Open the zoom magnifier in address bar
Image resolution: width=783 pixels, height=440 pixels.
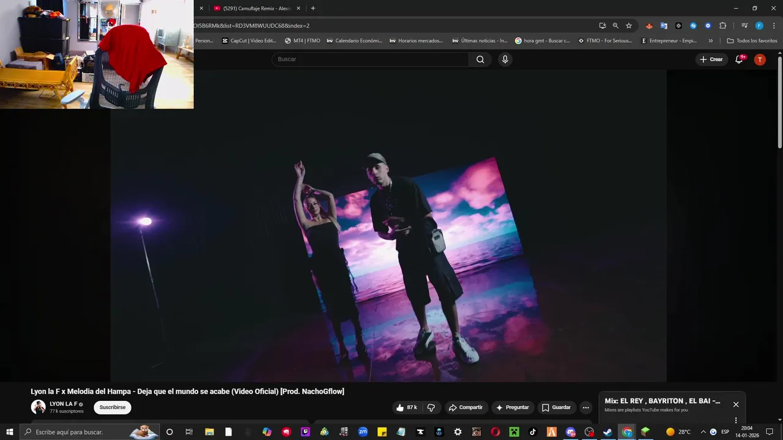pos(615,26)
